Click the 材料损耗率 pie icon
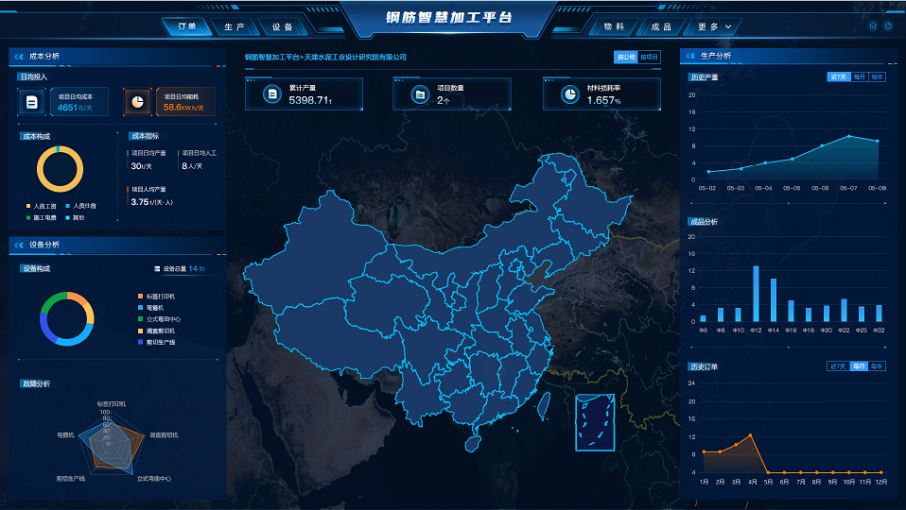The image size is (906, 510). 569,94
